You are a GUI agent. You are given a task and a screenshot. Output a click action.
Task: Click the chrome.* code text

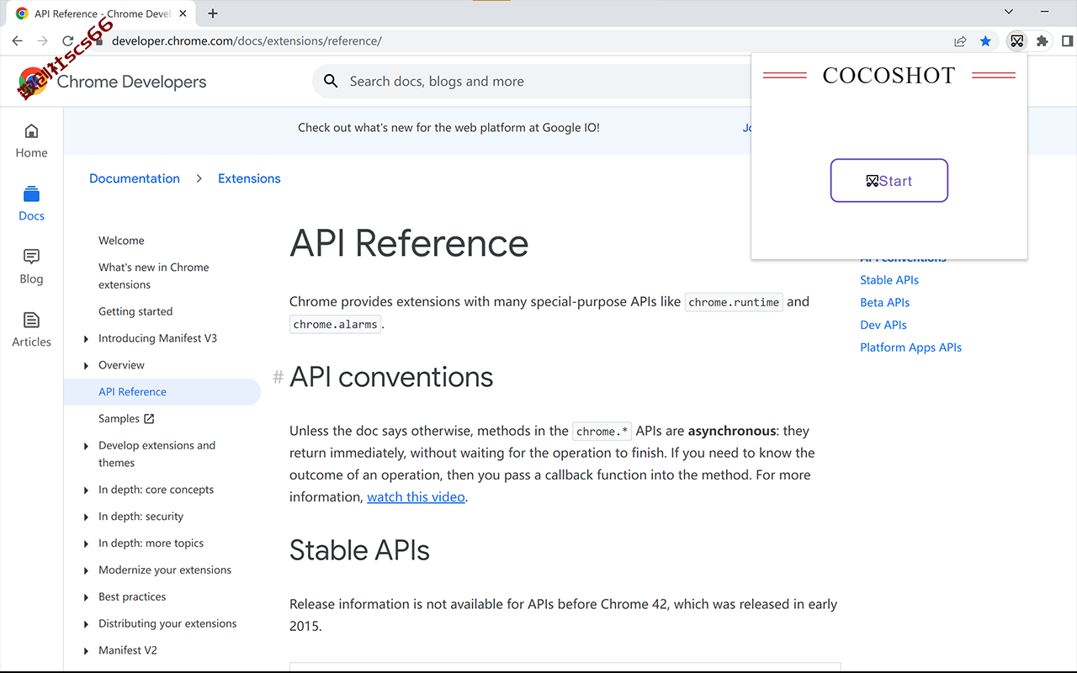click(x=602, y=432)
